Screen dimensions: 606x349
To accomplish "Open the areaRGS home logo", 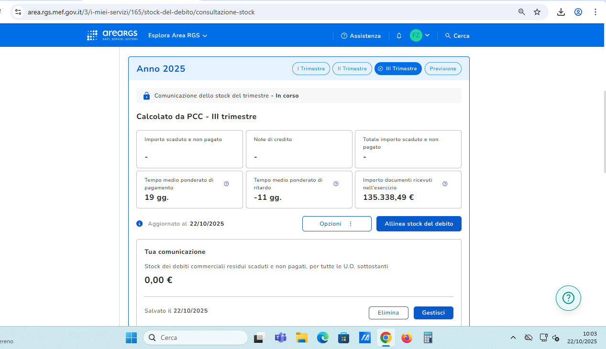I will 112,35.
